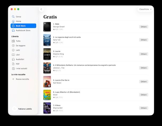Click the Gratis page heading
The width and height of the screenshot is (162, 126).
[50, 17]
